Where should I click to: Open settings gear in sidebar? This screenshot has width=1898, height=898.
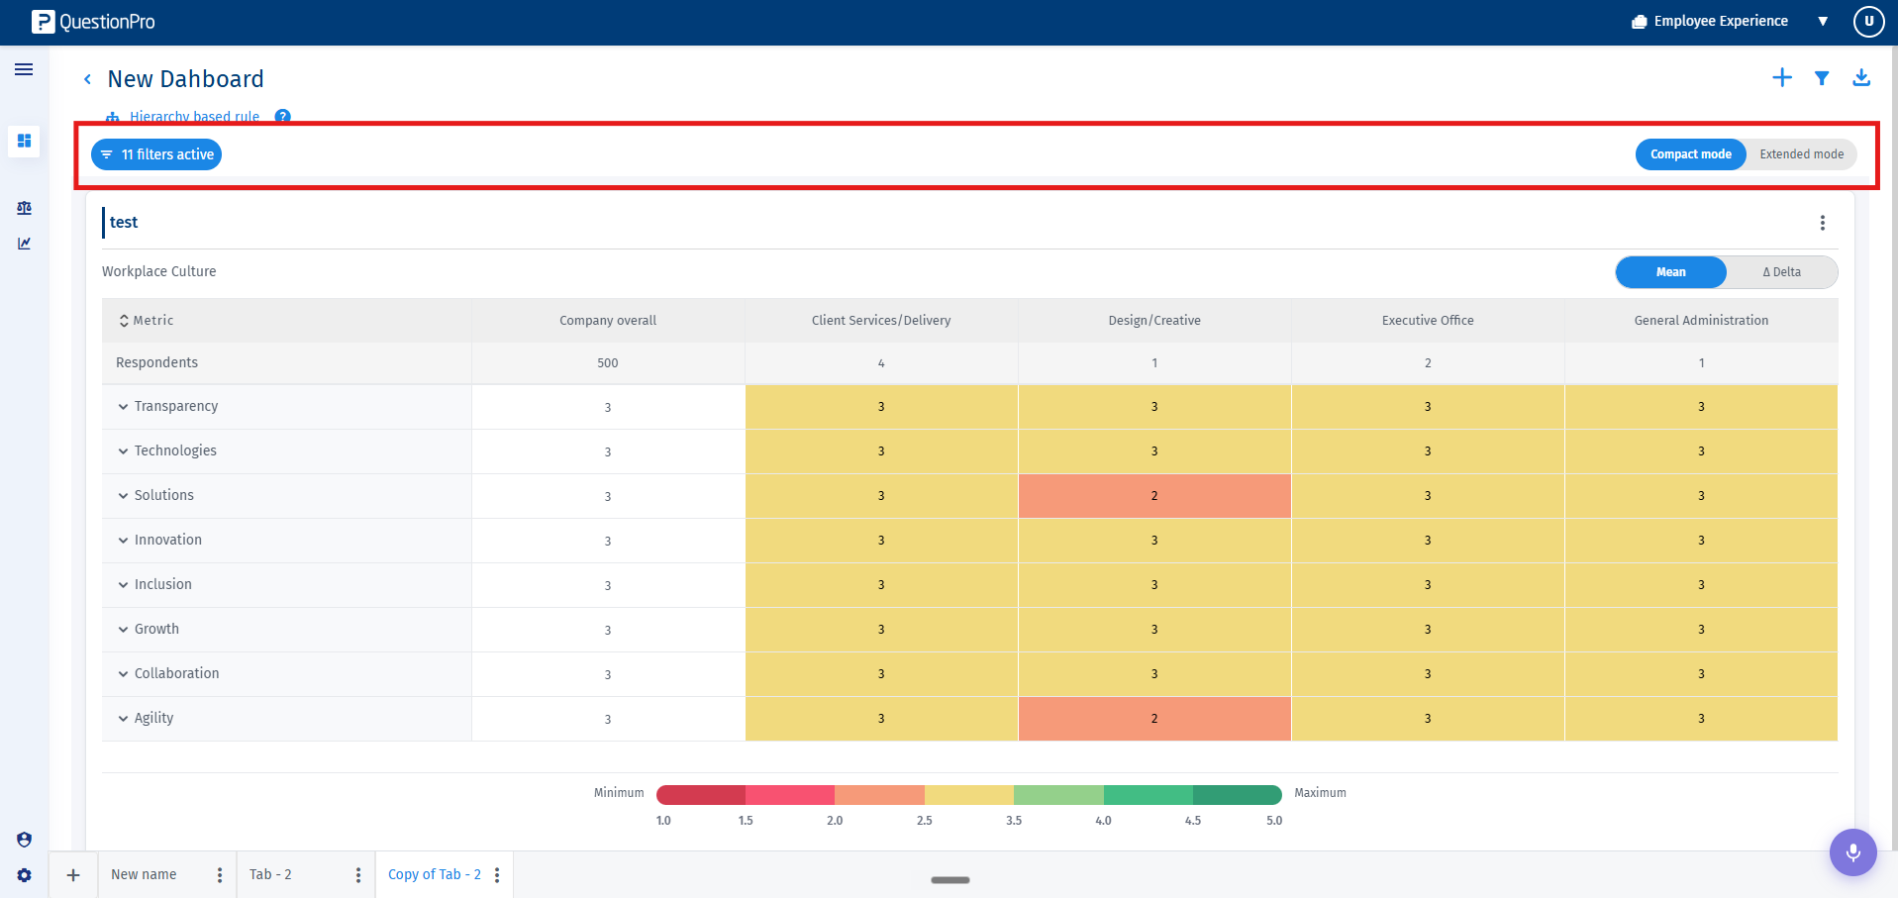24,875
